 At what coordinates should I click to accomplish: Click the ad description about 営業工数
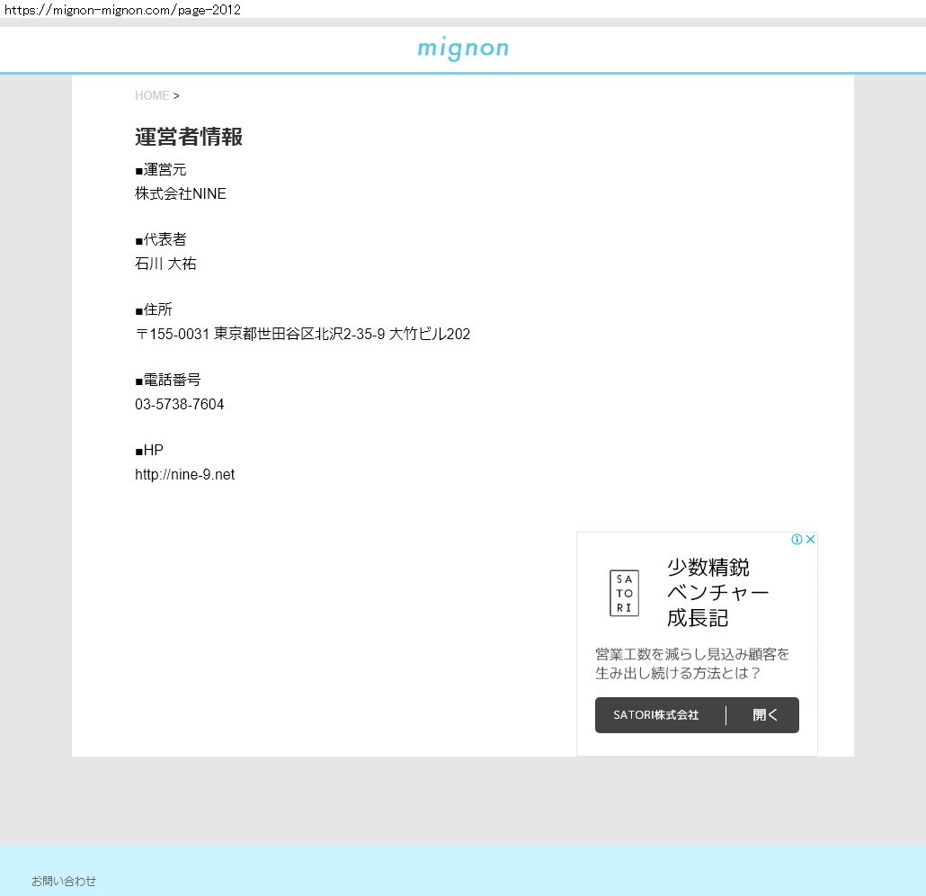pyautogui.click(x=692, y=664)
